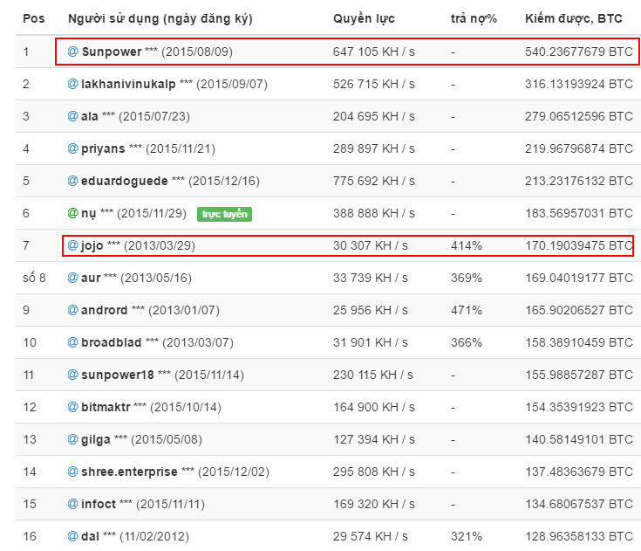Screen dimensions: 641x551
Task: Click the 321% payback value
Action: coord(467,537)
